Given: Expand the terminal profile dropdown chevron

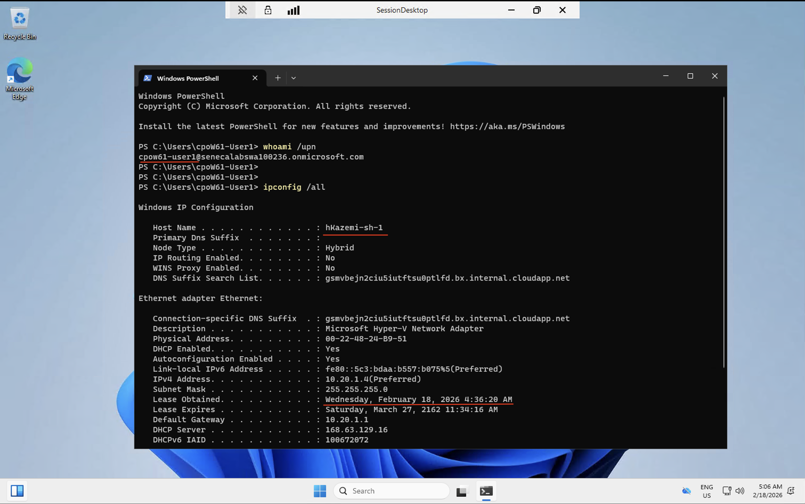Looking at the screenshot, I should pos(294,78).
